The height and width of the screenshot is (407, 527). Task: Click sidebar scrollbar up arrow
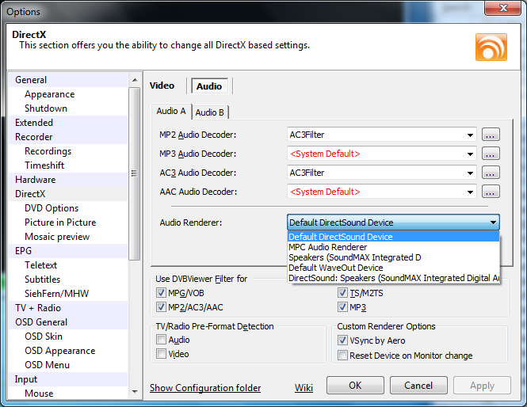[x=135, y=80]
